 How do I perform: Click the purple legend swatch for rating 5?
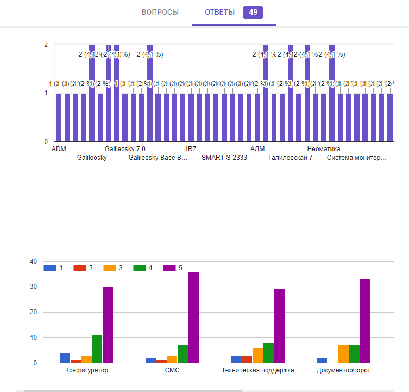pyautogui.click(x=170, y=268)
